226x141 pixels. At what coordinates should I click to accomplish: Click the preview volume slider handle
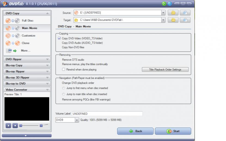pyautogui.click(x=41, y=126)
